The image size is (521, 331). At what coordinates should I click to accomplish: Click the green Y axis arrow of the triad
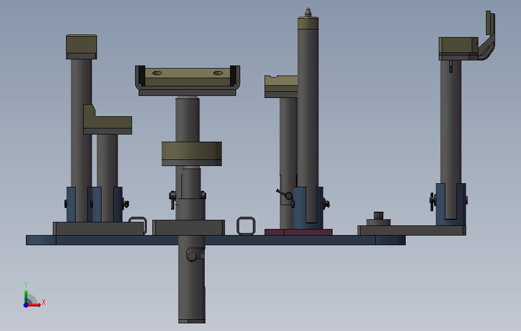pos(25,295)
